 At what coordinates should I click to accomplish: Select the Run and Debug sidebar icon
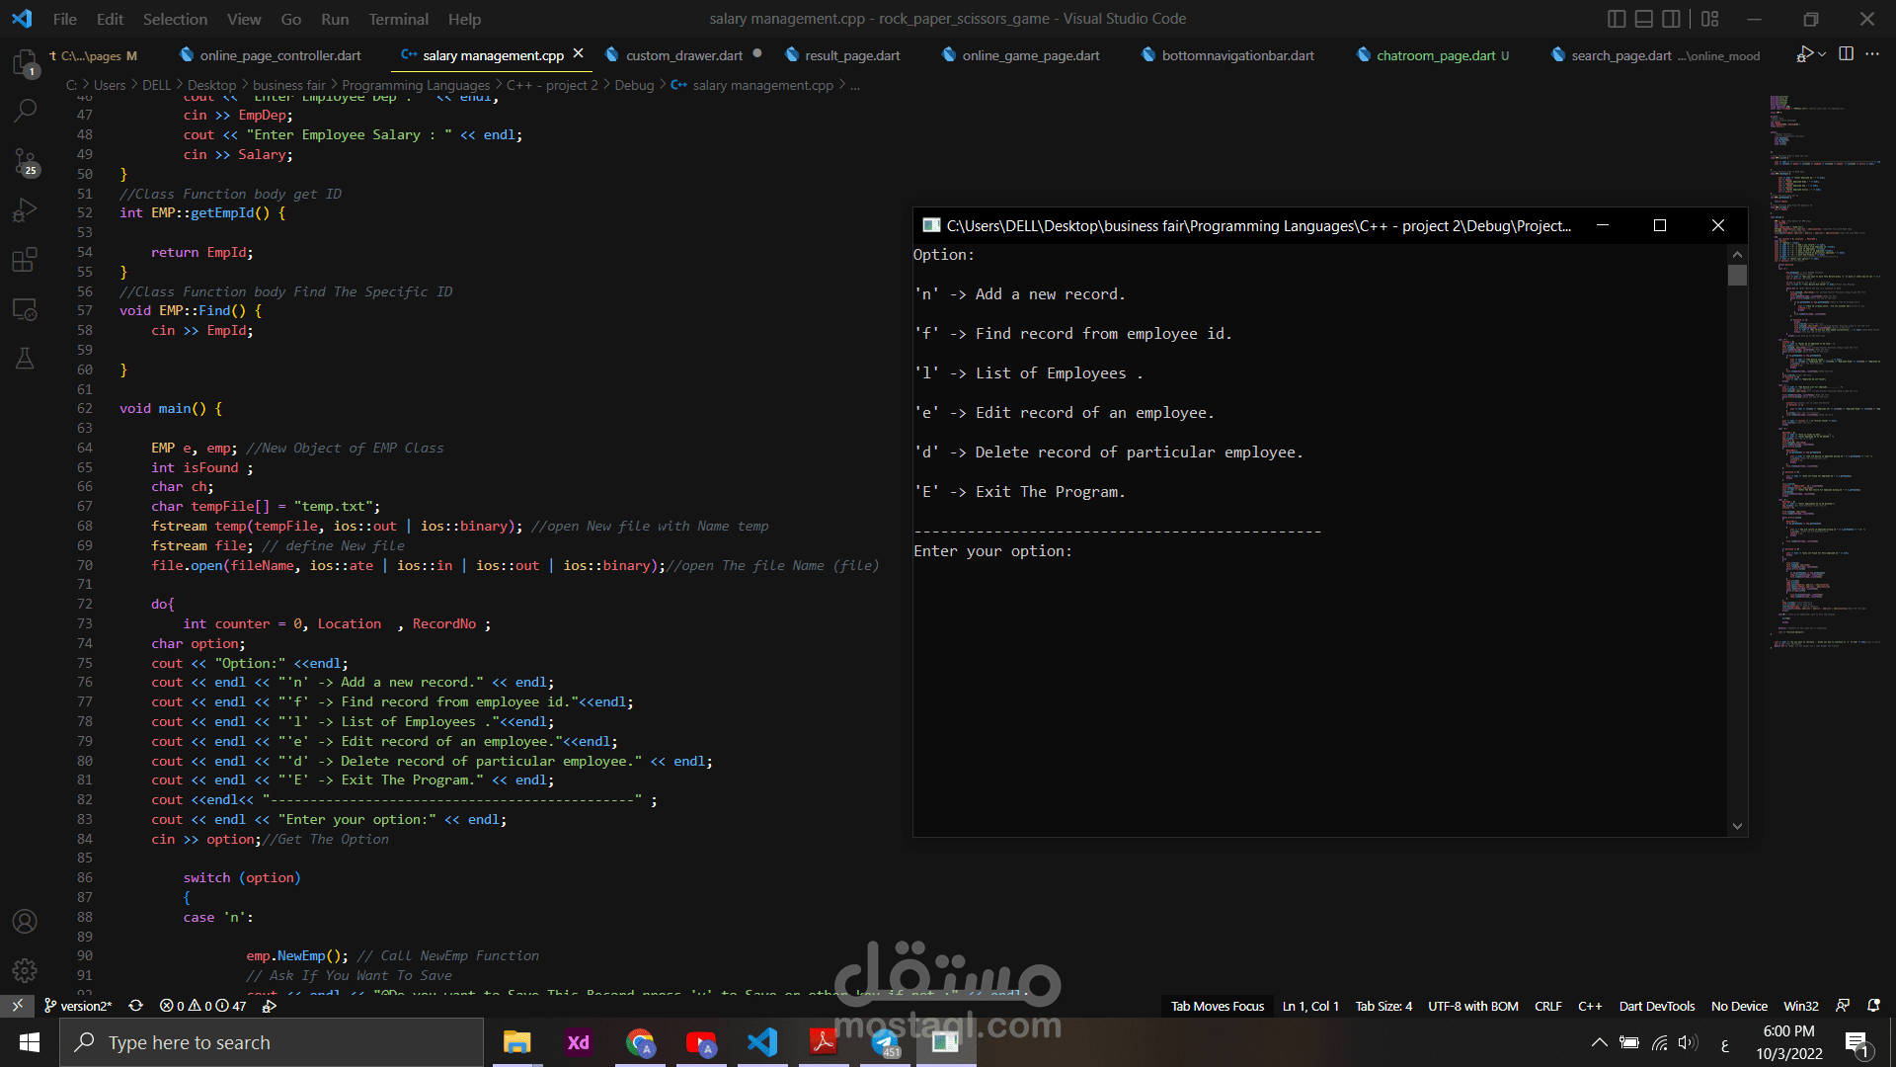[x=25, y=209]
